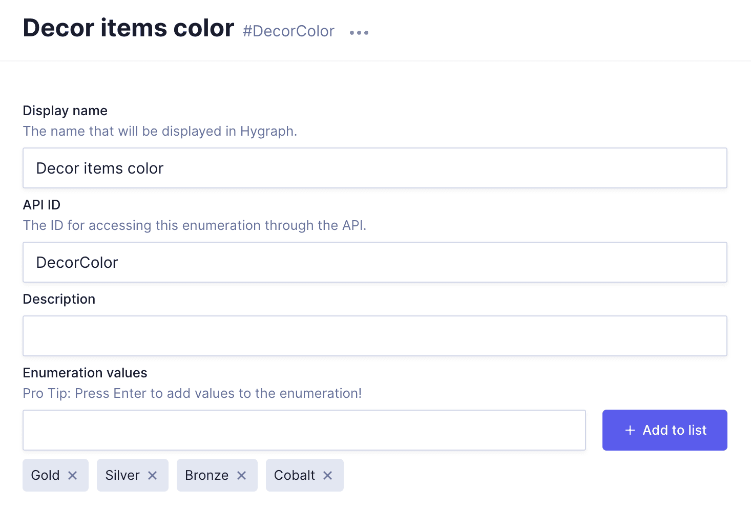The image size is (751, 510).
Task: Click the Silver chip label
Action: pos(122,475)
